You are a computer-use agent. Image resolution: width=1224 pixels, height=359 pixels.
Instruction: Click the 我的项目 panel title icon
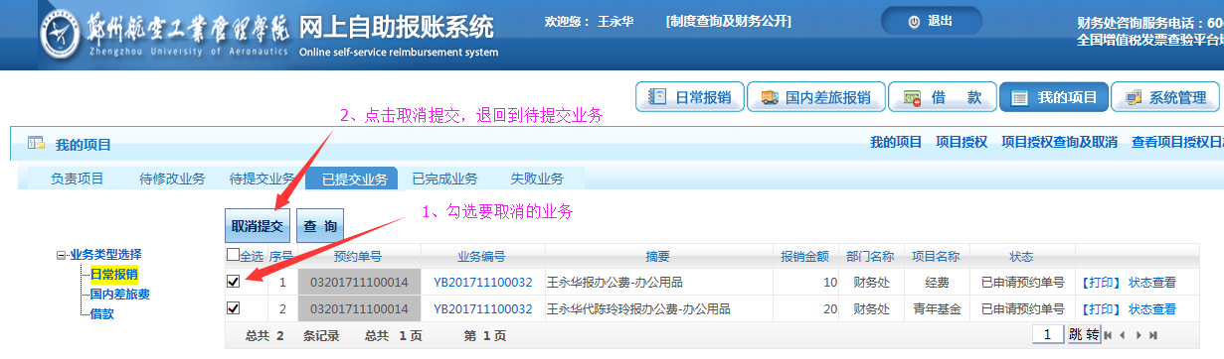[36, 144]
